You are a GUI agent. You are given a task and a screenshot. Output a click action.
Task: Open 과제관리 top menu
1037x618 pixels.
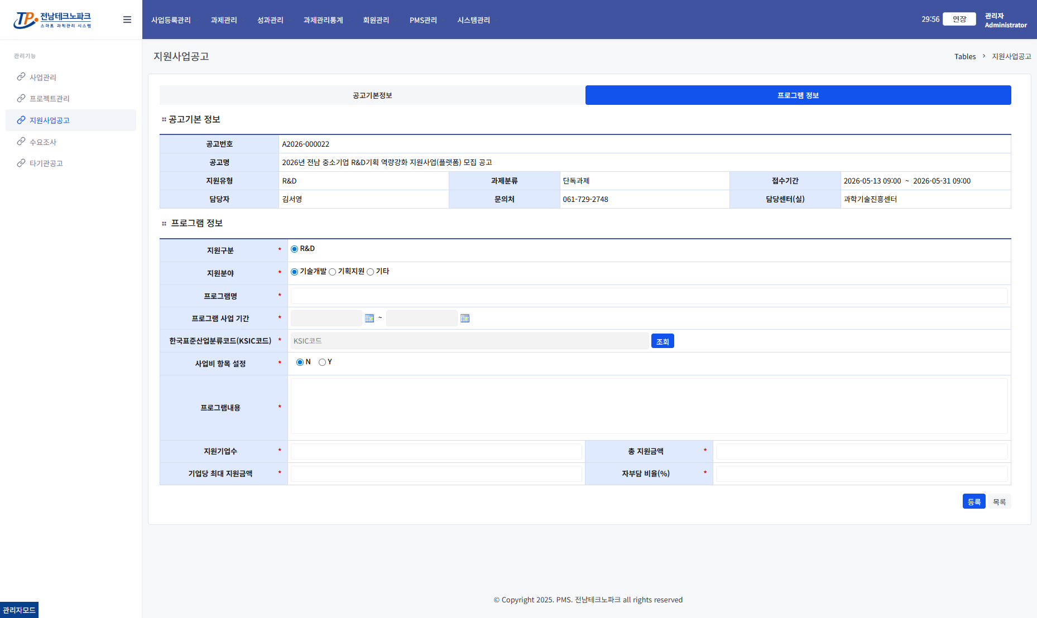coord(224,20)
